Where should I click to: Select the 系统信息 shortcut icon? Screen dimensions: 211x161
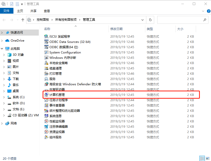tap(46, 116)
